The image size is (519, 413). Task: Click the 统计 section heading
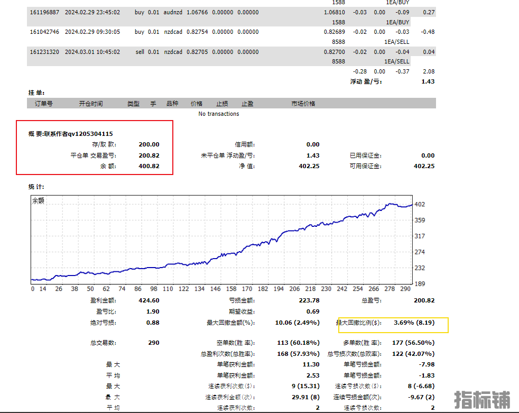[36, 187]
